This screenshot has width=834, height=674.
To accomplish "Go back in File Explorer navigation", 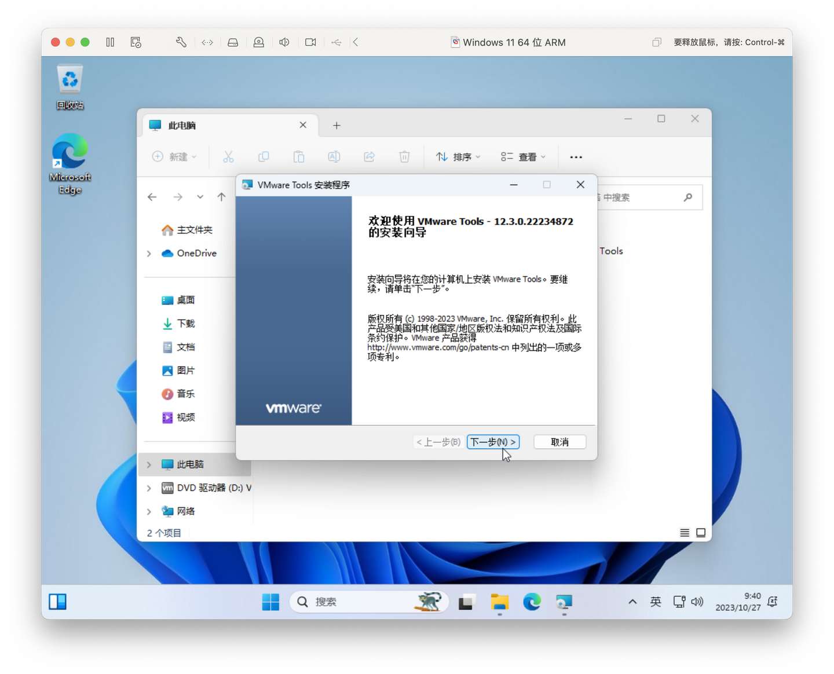I will [152, 197].
